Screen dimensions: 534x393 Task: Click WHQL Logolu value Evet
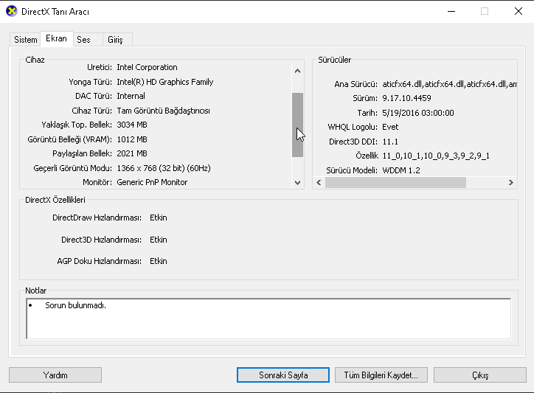(390, 127)
